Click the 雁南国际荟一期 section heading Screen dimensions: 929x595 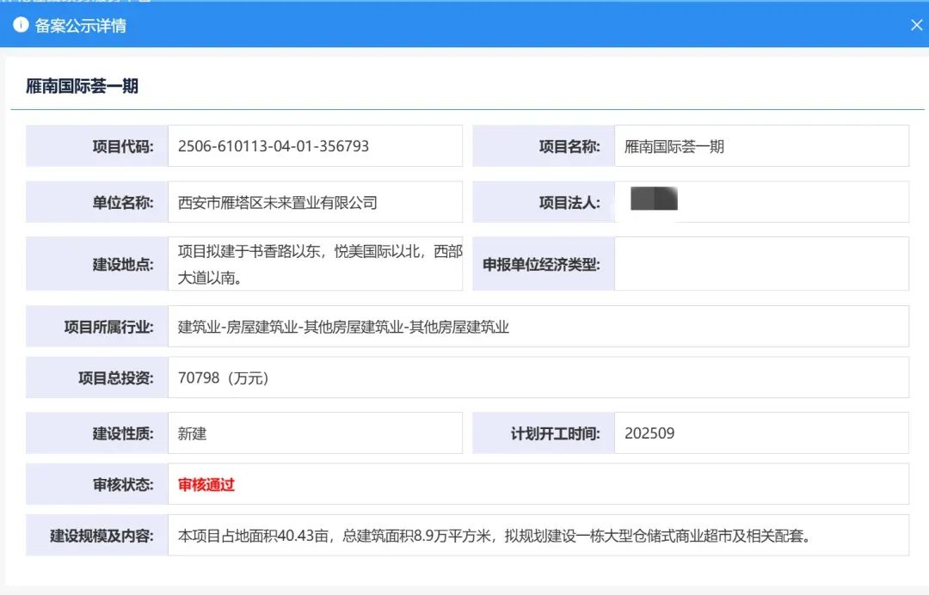82,86
